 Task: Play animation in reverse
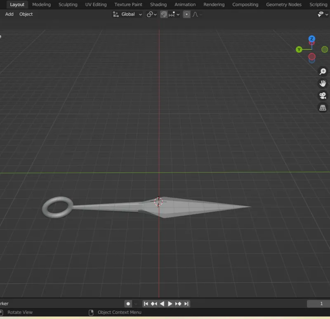(x=162, y=304)
